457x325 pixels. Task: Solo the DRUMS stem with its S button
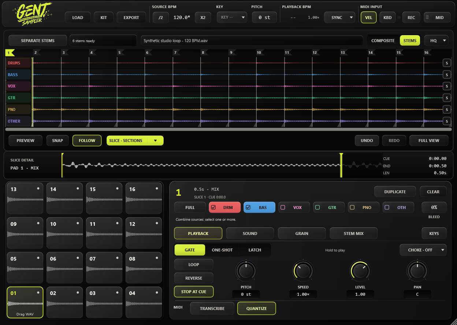click(x=446, y=63)
